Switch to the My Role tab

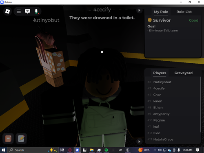tap(161, 12)
